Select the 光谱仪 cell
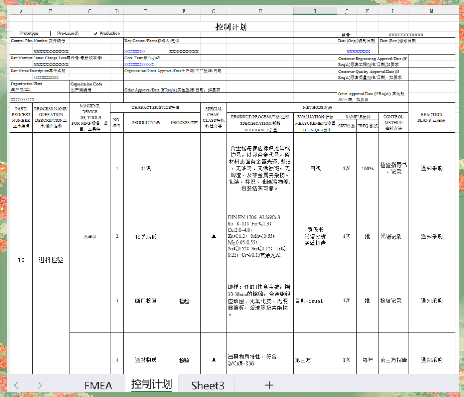The height and width of the screenshot is (397, 464). pos(89,236)
